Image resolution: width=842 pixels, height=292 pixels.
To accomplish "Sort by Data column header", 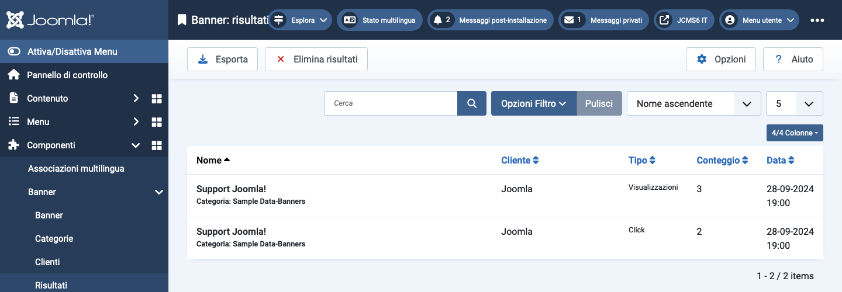I will tap(781, 160).
